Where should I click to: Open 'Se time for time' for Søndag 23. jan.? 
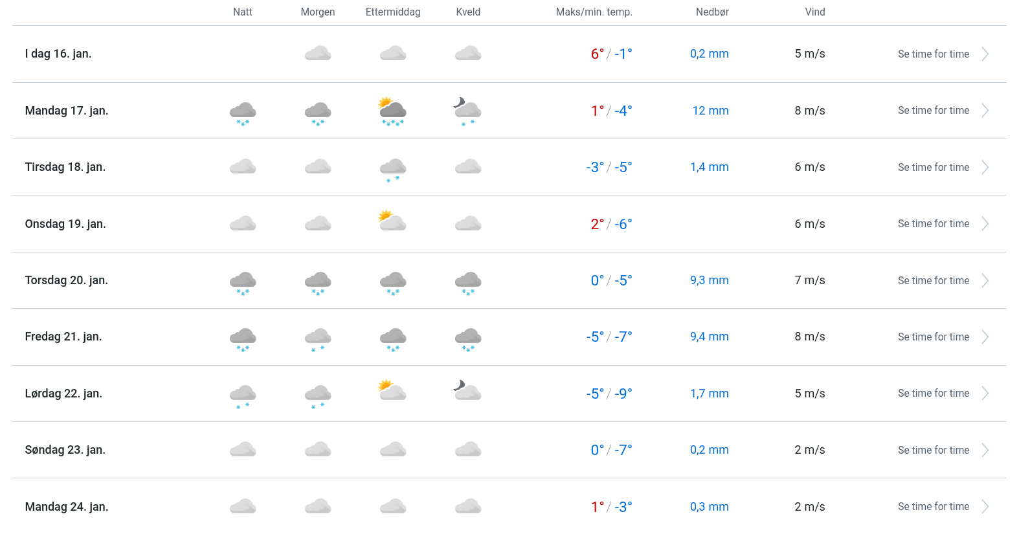pyautogui.click(x=933, y=451)
